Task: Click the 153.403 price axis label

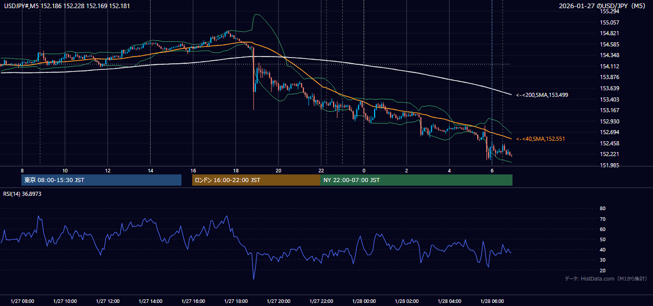Action: (x=610, y=99)
